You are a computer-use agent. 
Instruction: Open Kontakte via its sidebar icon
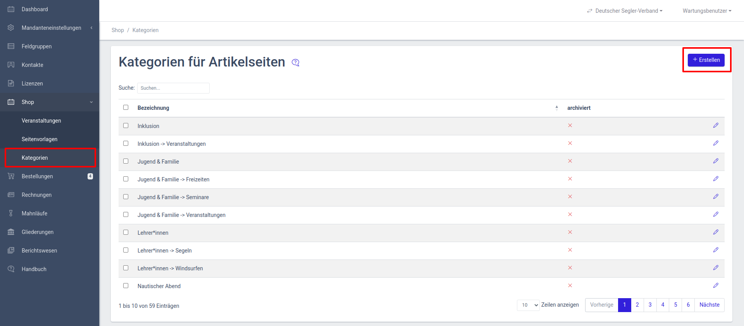11,65
